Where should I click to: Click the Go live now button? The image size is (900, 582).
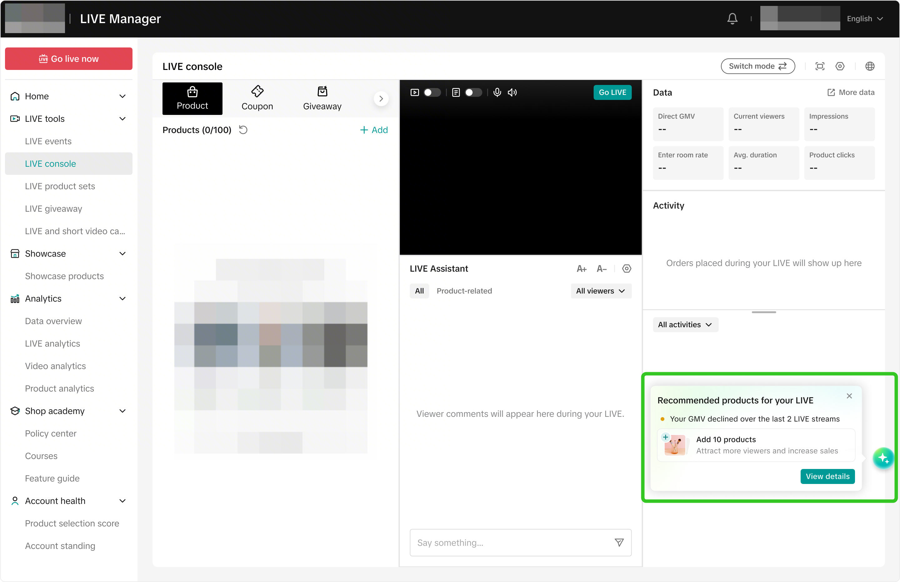point(68,59)
